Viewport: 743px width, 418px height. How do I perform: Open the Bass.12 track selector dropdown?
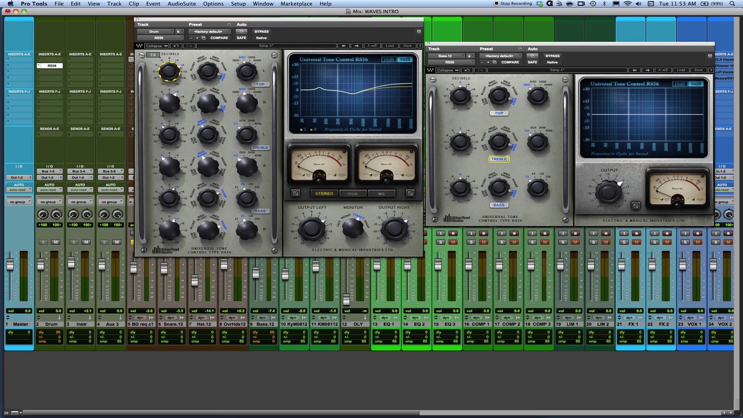[x=446, y=56]
